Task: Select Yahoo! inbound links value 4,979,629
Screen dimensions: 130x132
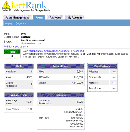Action: [x=77, y=83]
